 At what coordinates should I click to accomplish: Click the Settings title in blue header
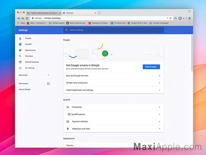pos(23,30)
